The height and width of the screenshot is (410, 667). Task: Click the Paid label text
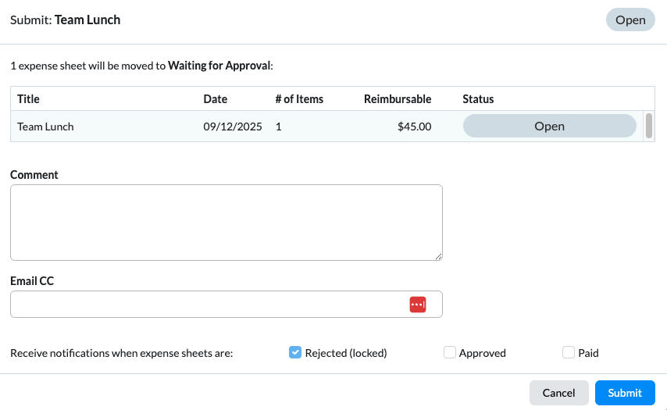coord(588,353)
